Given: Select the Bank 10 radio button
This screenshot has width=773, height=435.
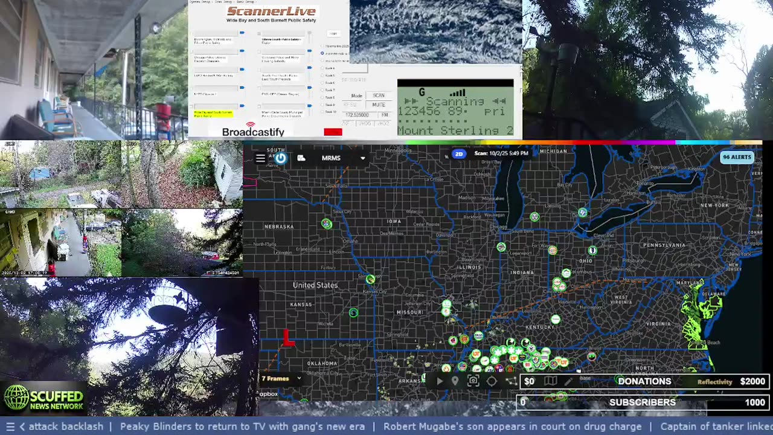Looking at the screenshot, I should pos(322,112).
